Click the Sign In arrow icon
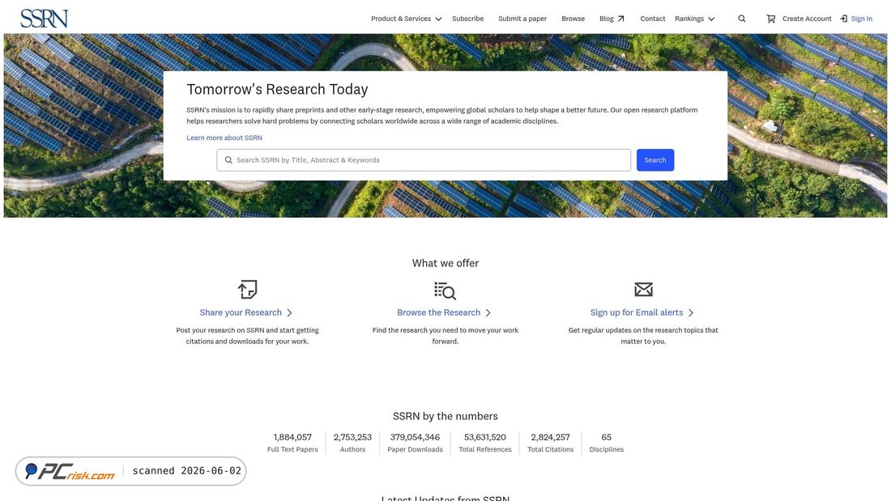891x501 pixels. tap(844, 19)
